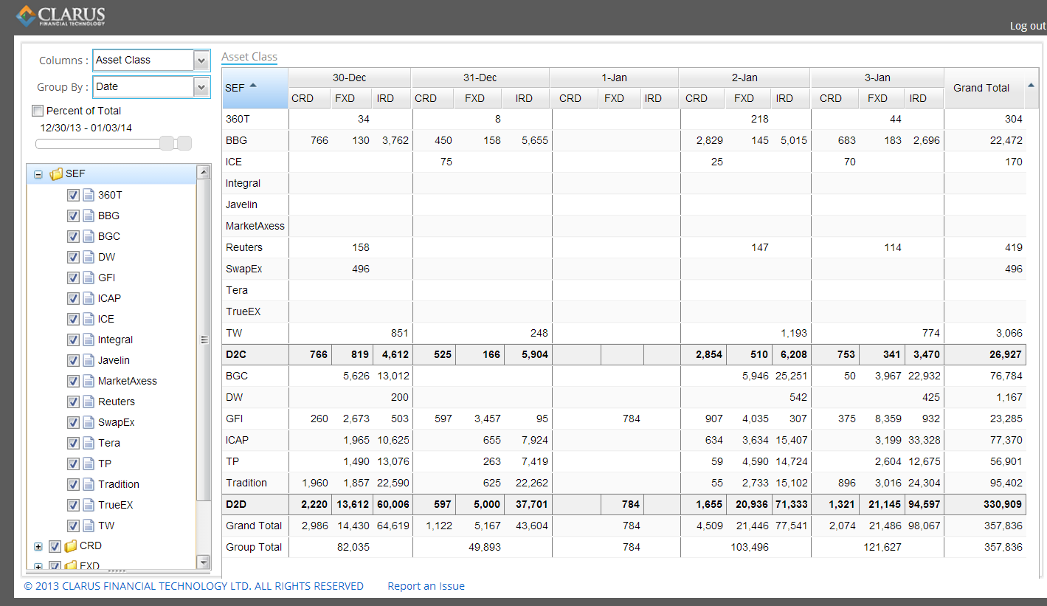Uncheck the BGC checkbox in tree
Viewport: 1047px width, 606px height.
(73, 236)
